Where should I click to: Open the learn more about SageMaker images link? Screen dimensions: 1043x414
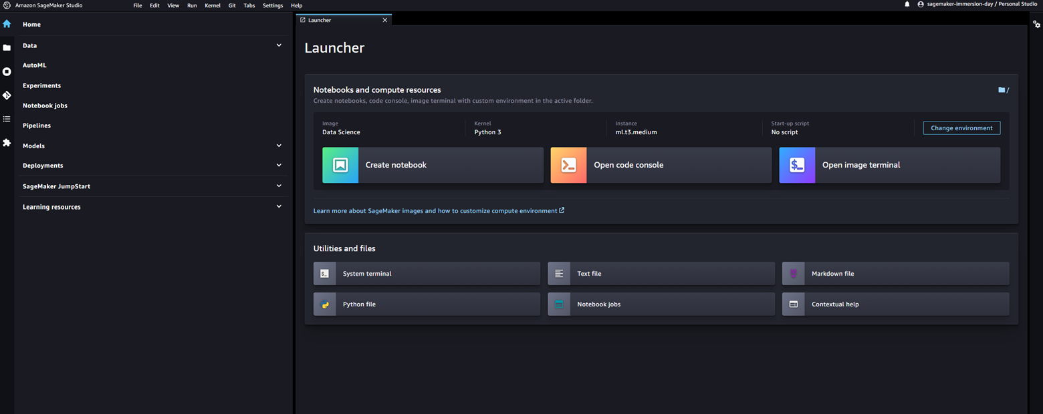[439, 210]
